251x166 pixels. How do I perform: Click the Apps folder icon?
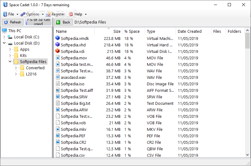coord(16,49)
